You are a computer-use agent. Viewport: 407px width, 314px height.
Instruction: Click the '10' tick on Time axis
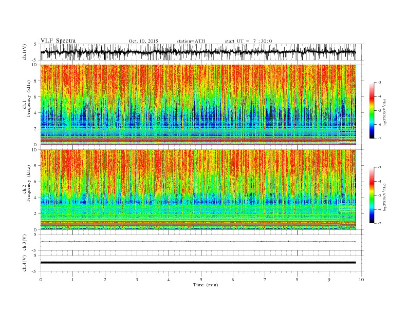pos(361,280)
